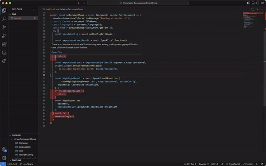Open the Explorer view in activity bar

tap(4, 10)
